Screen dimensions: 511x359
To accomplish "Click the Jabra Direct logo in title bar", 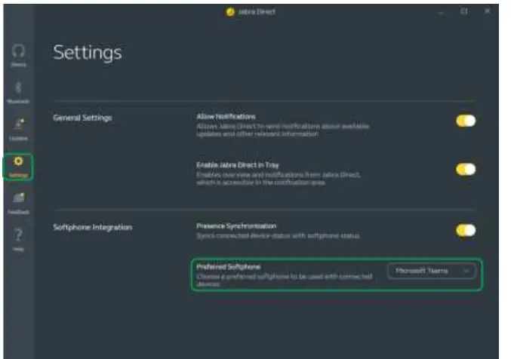I will pos(230,12).
